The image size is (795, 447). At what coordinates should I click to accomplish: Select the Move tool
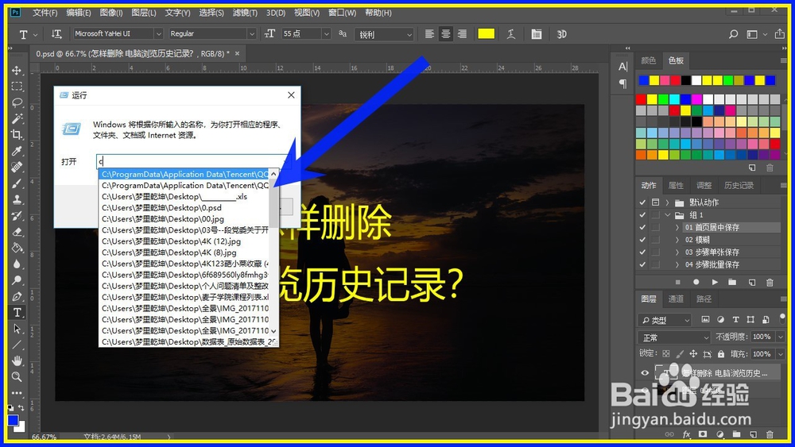17,70
